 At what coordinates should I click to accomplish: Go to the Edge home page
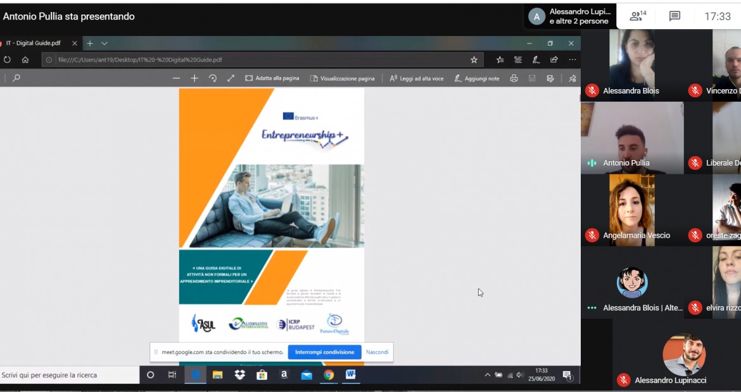(25, 60)
